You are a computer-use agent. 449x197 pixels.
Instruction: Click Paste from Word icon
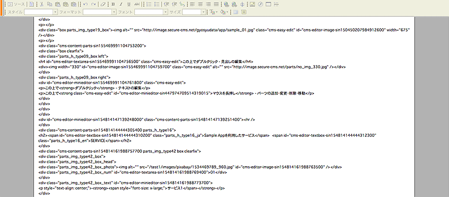point(74,4)
